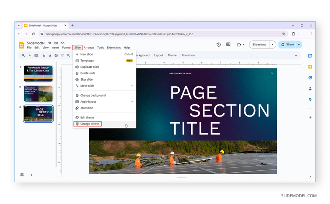Open the Insert menu
This screenshot has width=330, height=204.
55,47
